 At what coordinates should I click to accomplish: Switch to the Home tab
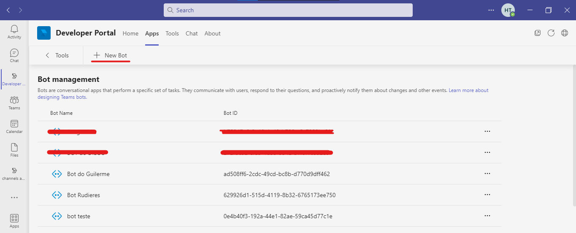pos(130,33)
